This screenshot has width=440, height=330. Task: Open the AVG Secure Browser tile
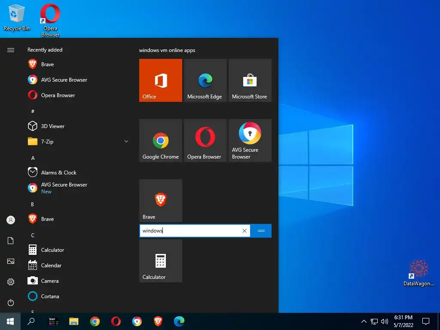click(x=250, y=141)
